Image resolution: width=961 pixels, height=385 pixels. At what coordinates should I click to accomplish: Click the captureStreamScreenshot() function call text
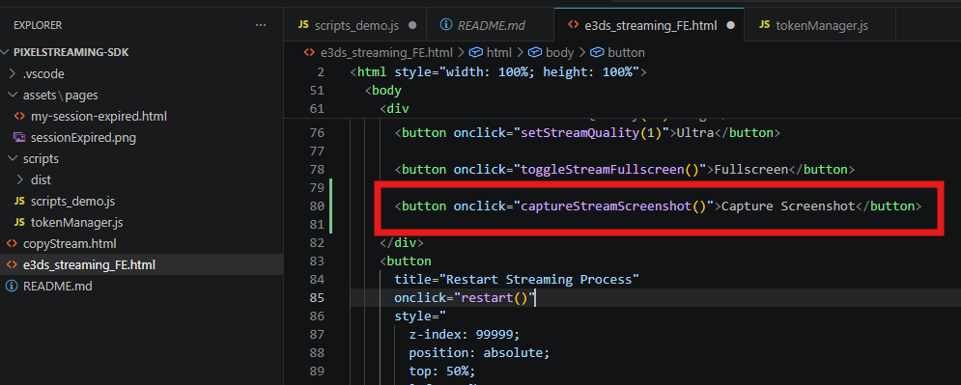(x=613, y=206)
